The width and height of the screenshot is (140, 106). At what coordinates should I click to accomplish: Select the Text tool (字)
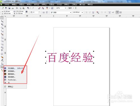(2, 50)
